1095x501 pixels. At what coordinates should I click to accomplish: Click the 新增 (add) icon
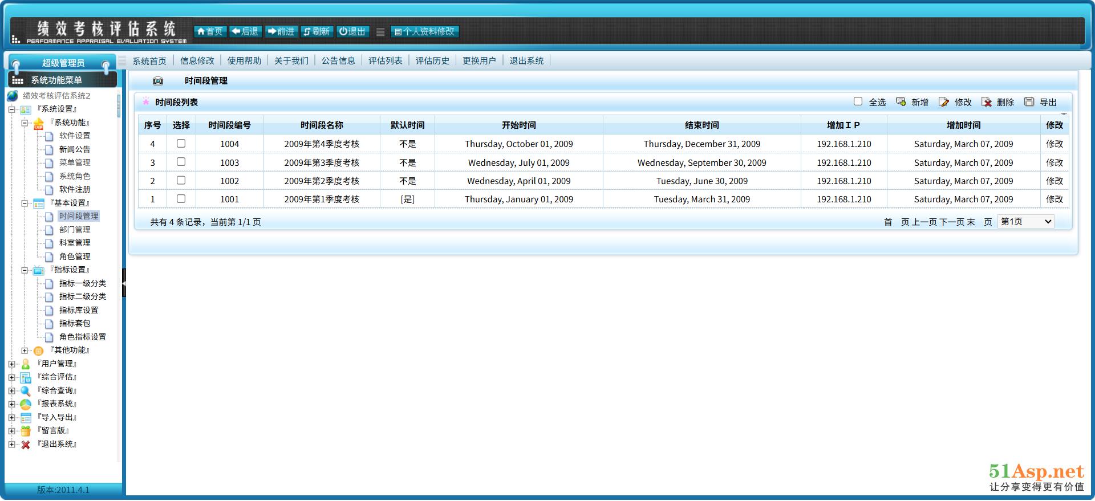coord(901,102)
